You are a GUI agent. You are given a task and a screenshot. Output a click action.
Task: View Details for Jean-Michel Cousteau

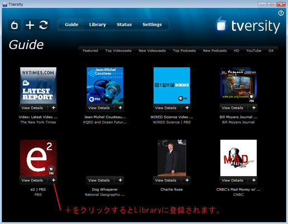[x=99, y=108]
